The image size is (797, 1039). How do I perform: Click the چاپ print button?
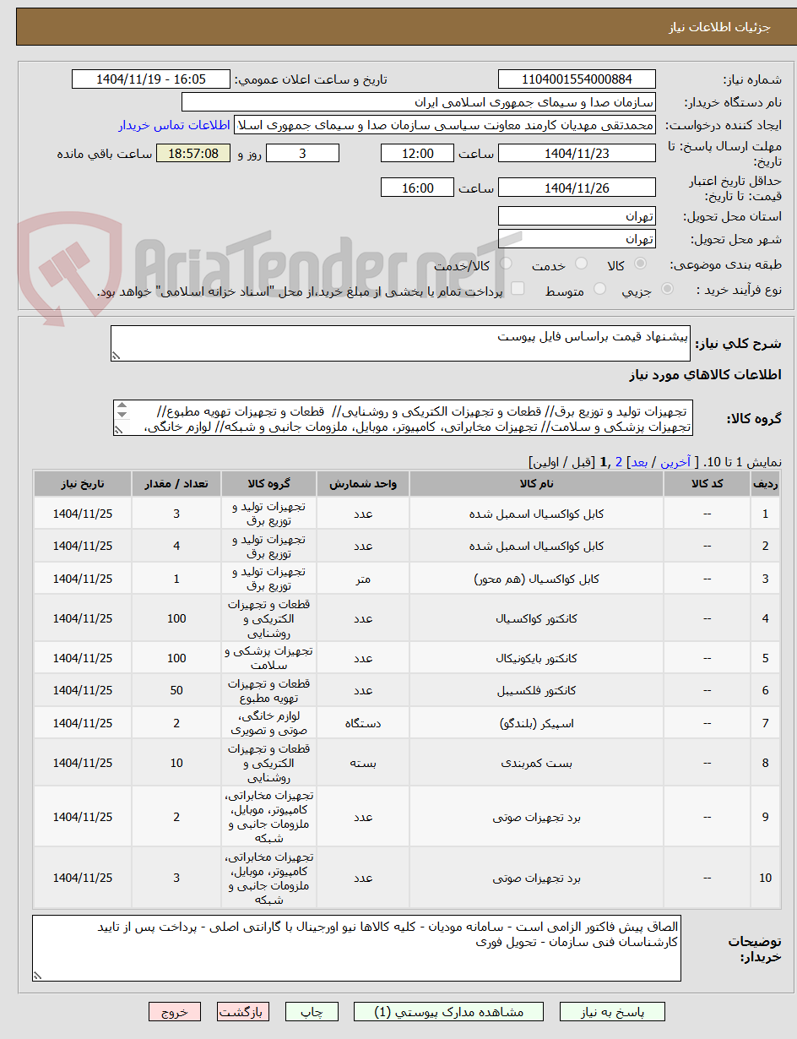coord(312,1012)
